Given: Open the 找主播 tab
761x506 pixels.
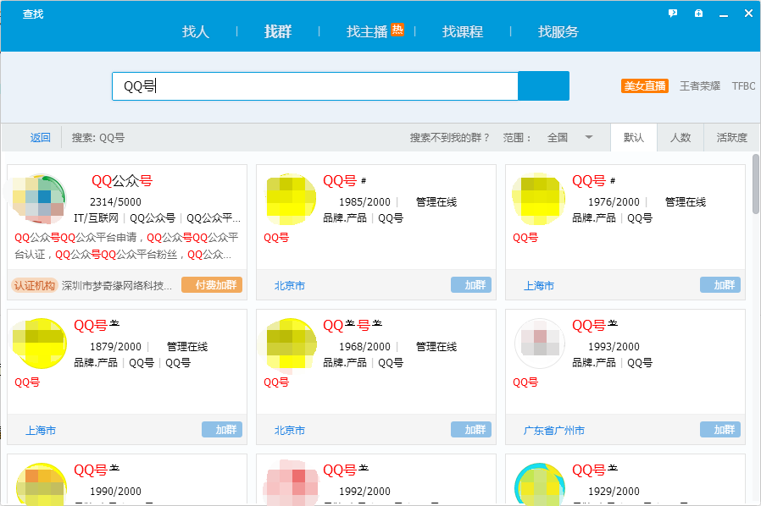Looking at the screenshot, I should click(x=367, y=31).
